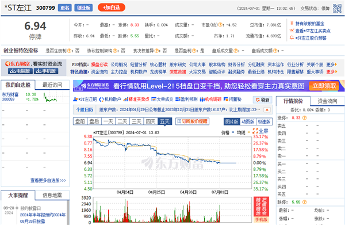Select the 三天 chart range
Screen dimensions: 345x225
point(136,121)
